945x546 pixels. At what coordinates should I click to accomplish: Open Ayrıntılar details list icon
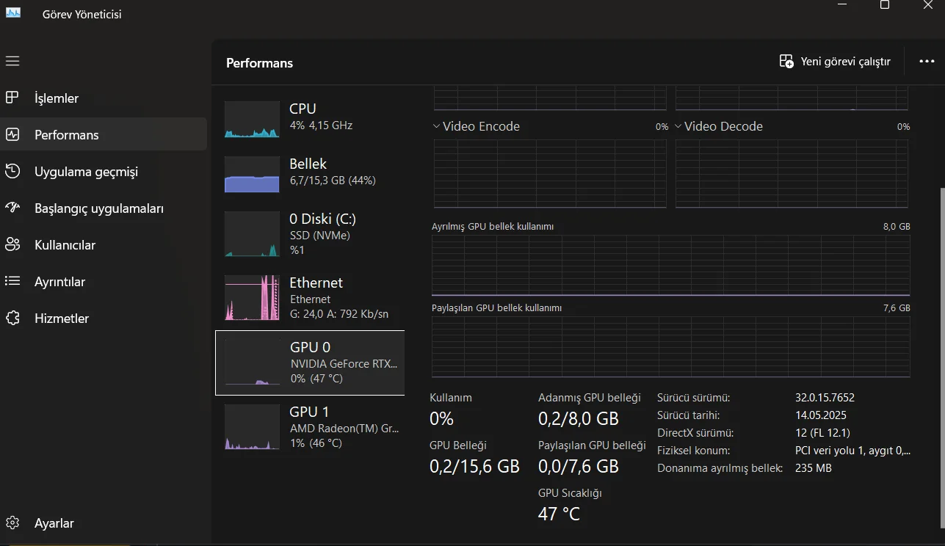[x=12, y=281]
